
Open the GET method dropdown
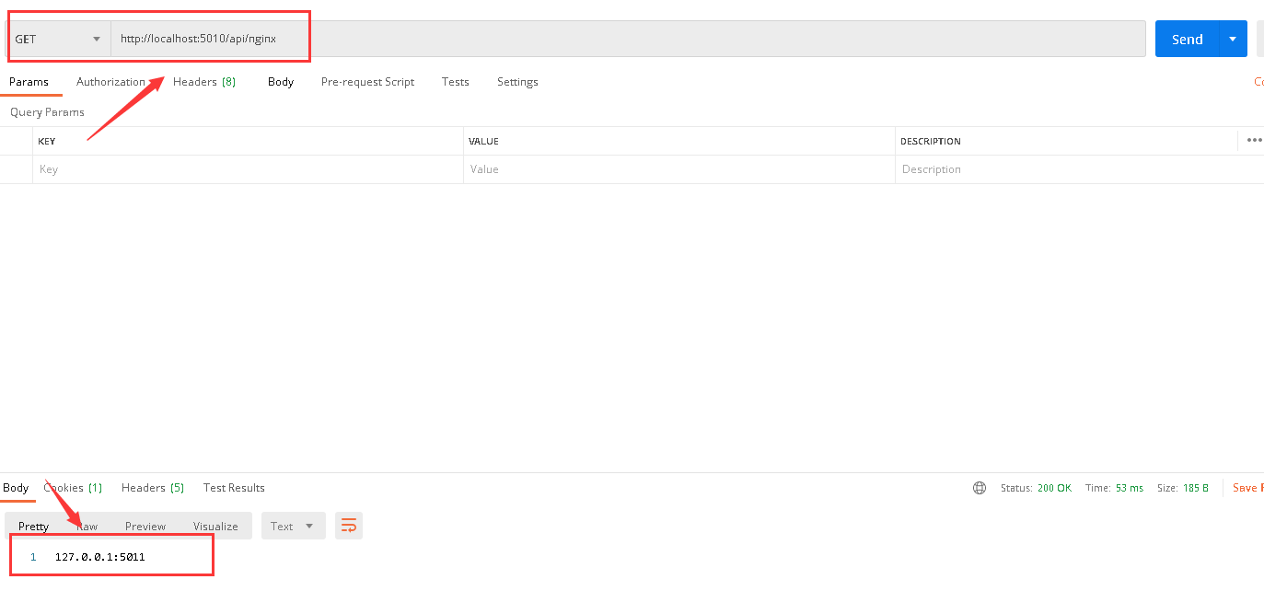58,39
